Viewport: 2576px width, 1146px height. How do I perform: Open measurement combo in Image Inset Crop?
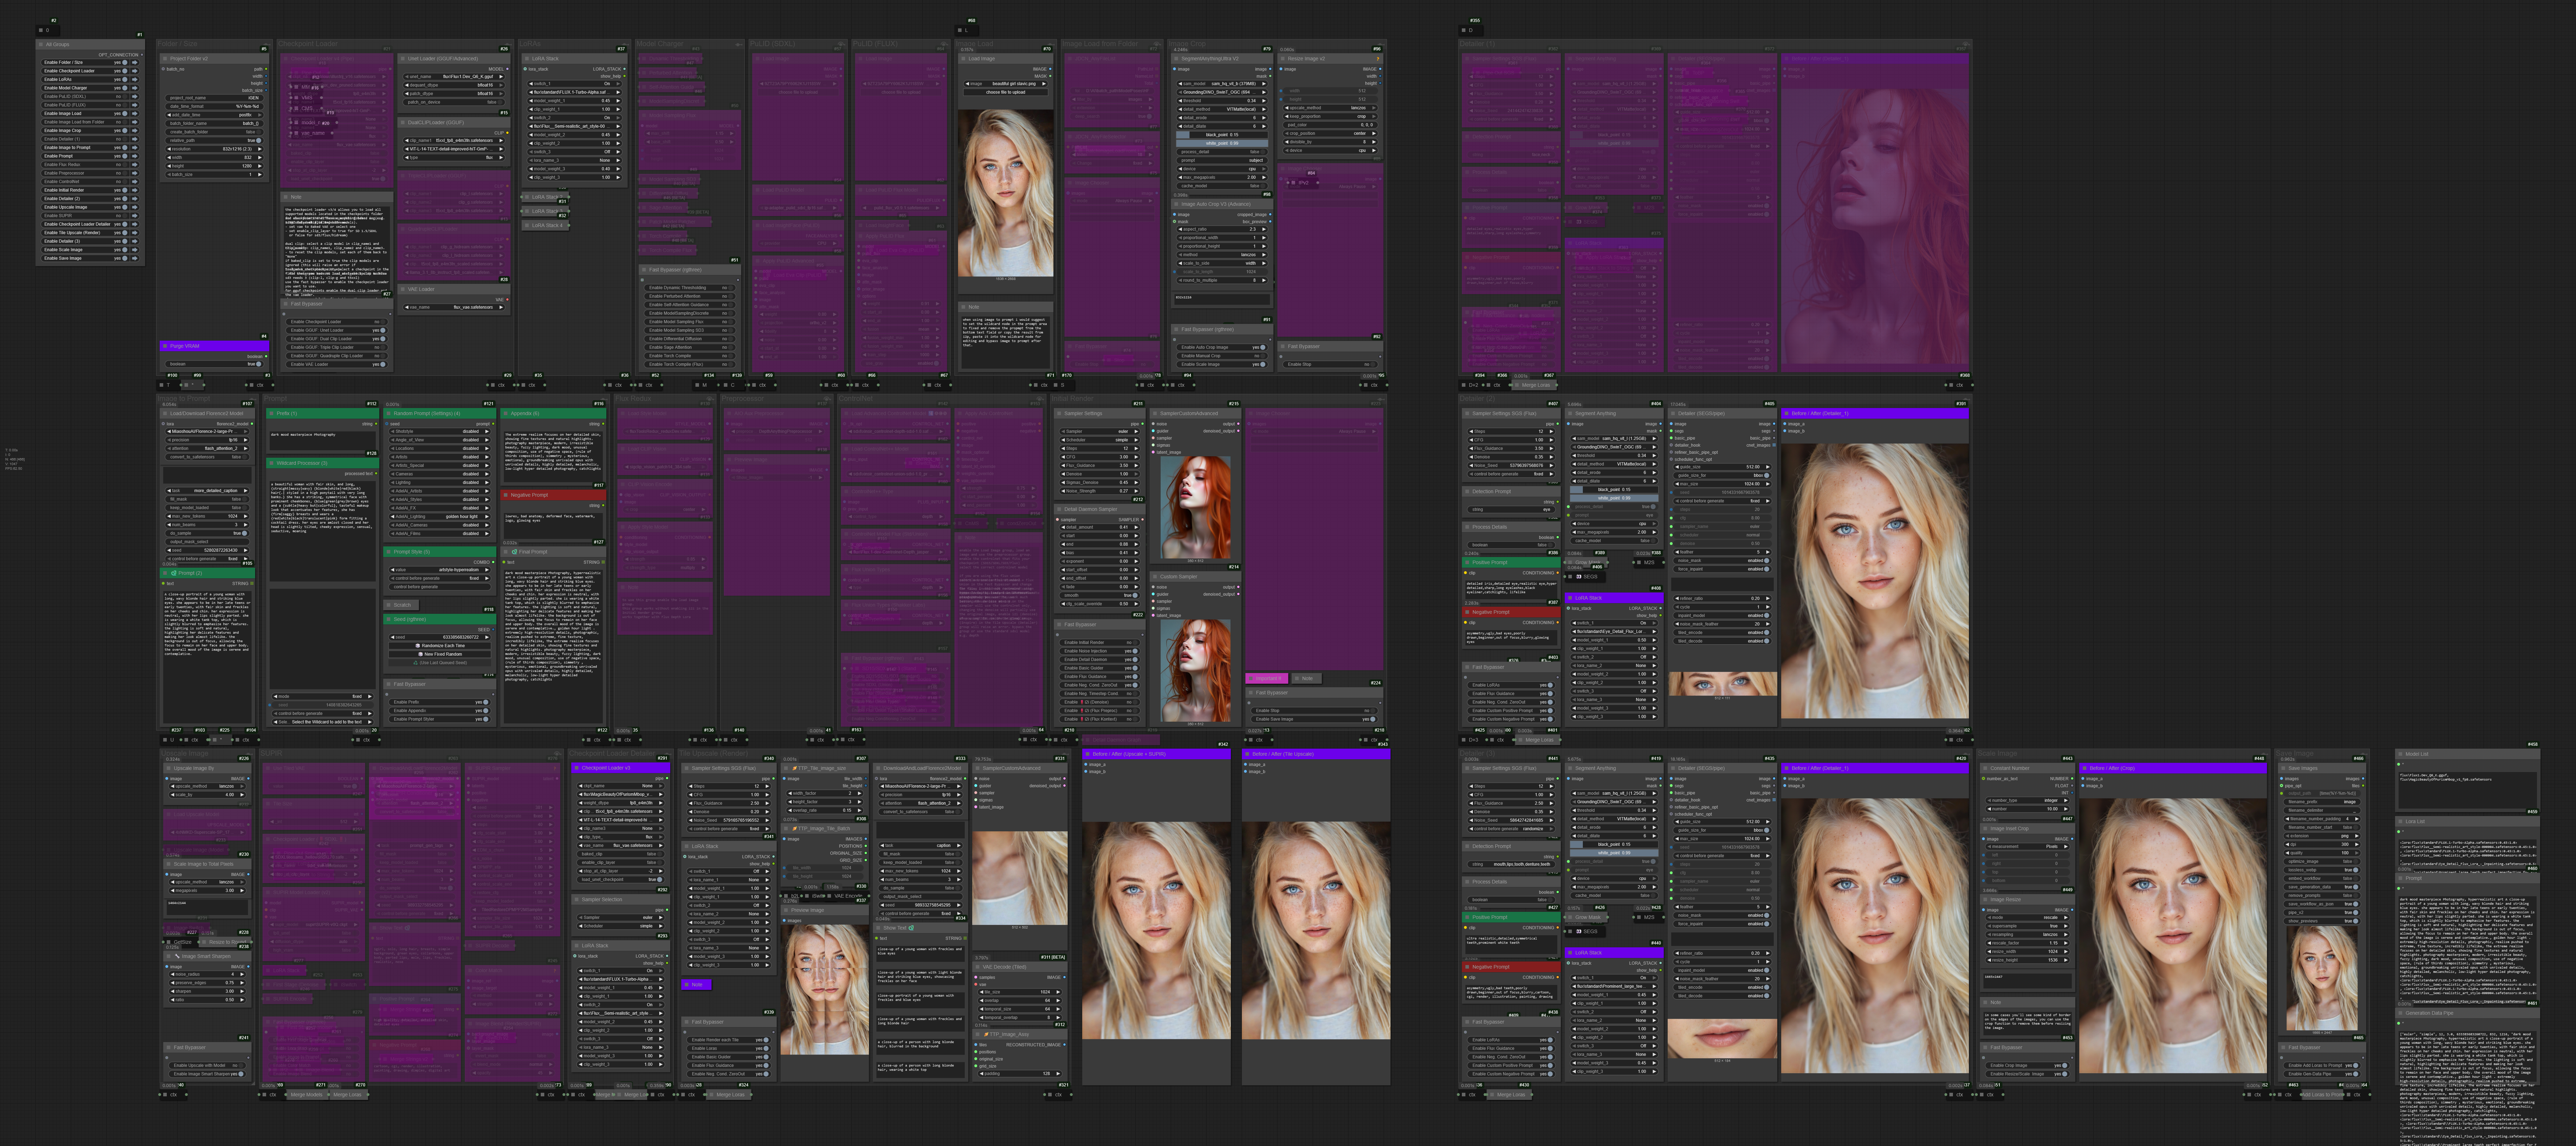[2028, 847]
